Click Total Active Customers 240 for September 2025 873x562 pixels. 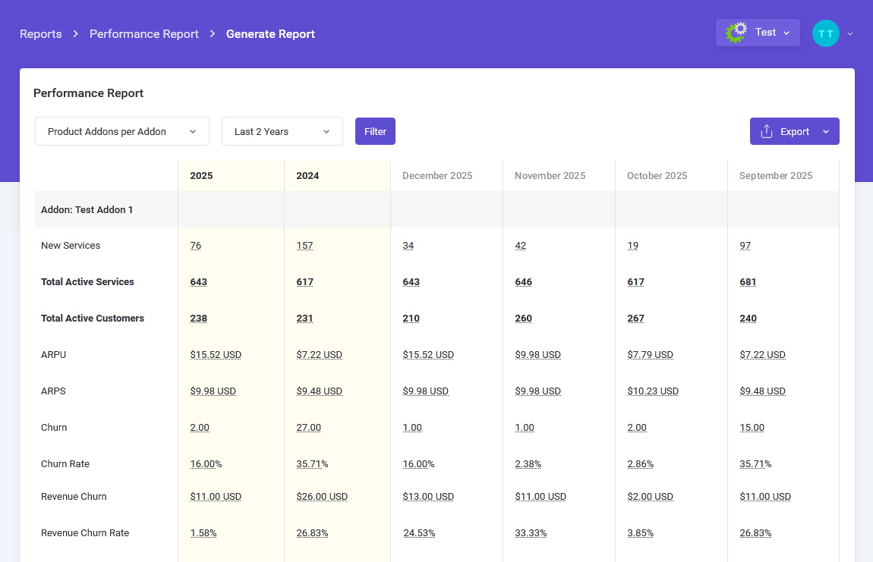(x=748, y=318)
